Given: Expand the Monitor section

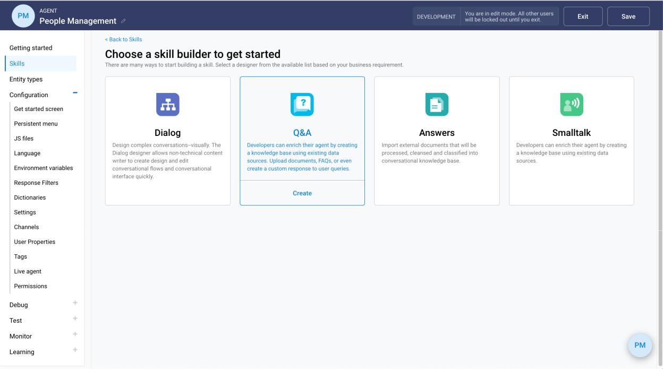Looking at the screenshot, I should [x=75, y=334].
